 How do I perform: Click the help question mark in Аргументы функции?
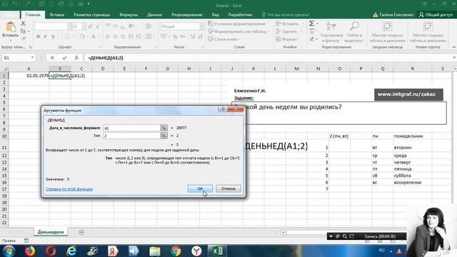tap(223, 109)
